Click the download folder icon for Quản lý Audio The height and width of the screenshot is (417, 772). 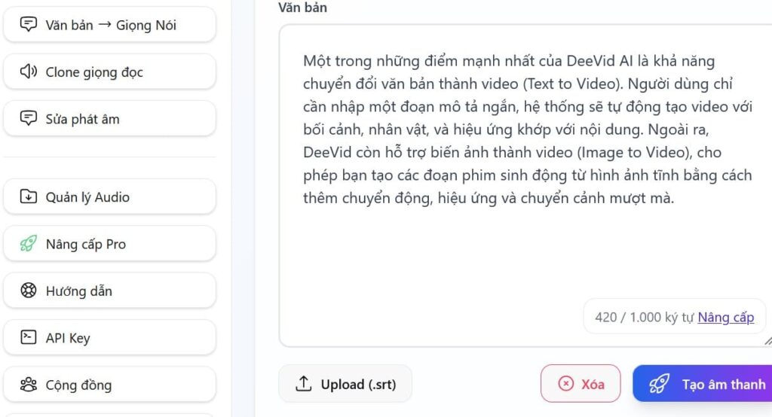click(x=29, y=197)
